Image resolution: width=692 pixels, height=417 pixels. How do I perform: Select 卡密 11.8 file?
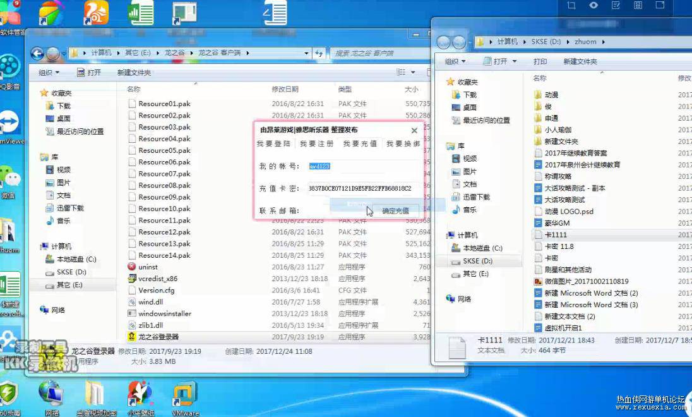pos(559,246)
